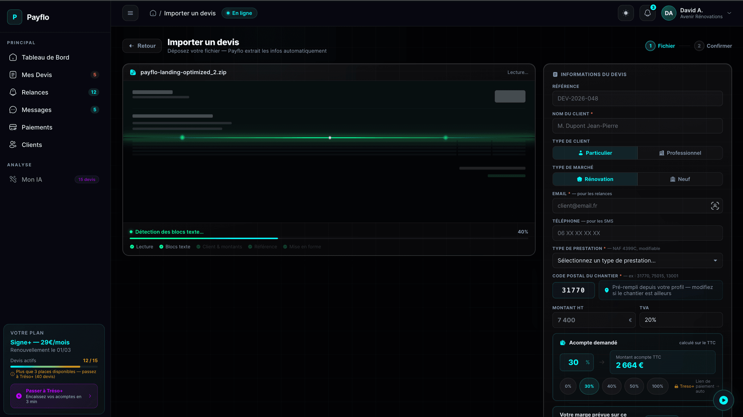743x417 pixels.
Task: Open the type de prestation dropdown
Action: (x=637, y=261)
